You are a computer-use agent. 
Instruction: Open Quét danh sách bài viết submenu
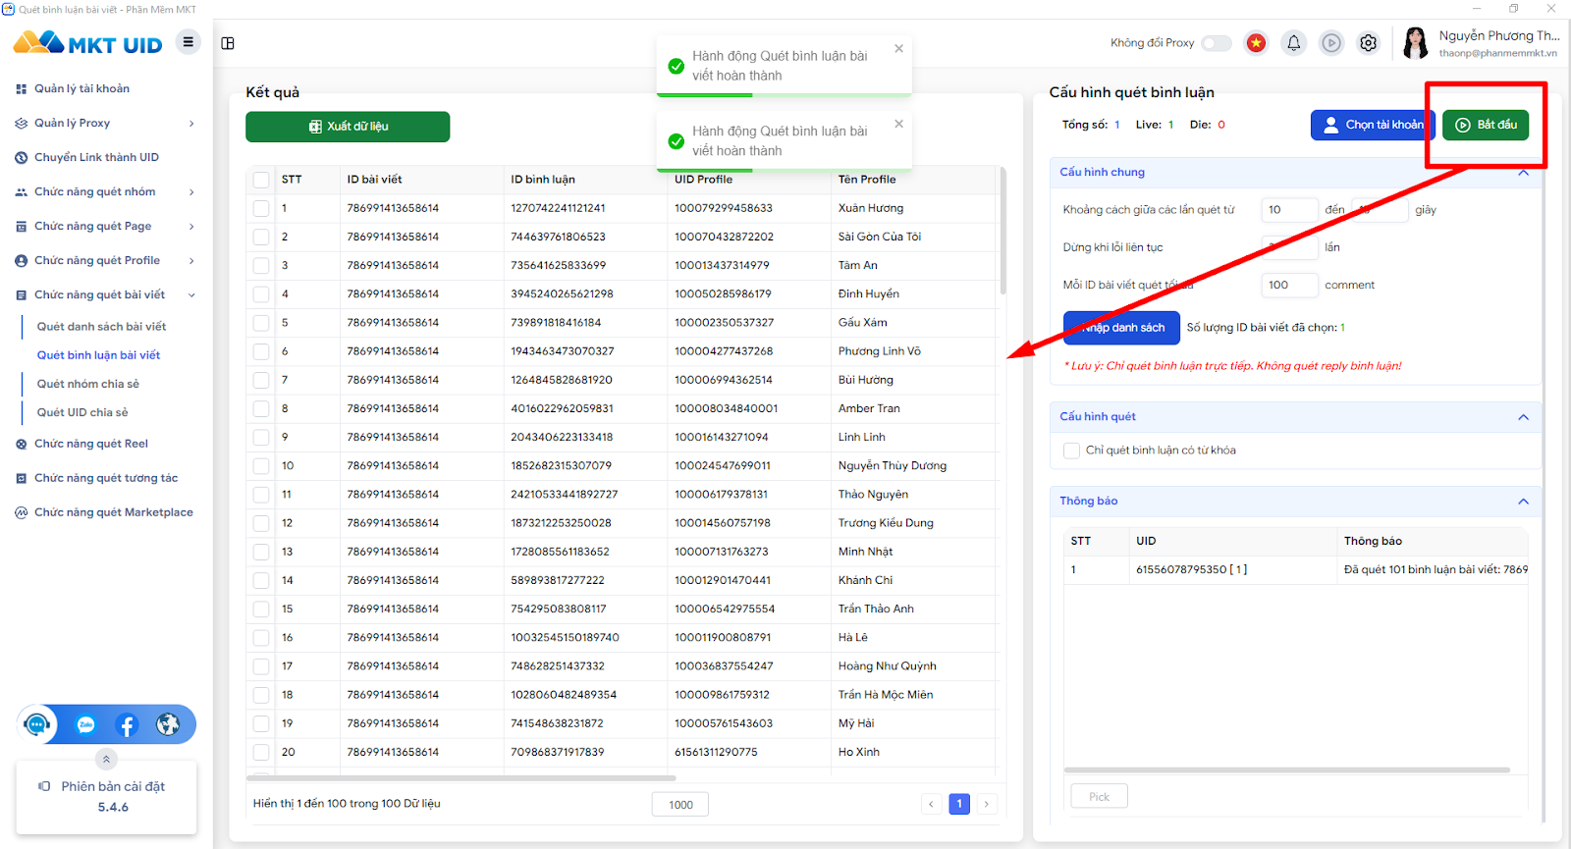pyautogui.click(x=101, y=327)
